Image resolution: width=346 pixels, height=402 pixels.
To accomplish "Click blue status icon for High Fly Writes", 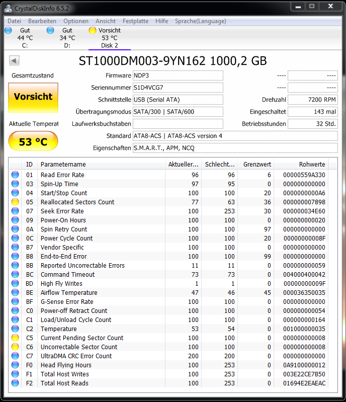I will coord(15,283).
